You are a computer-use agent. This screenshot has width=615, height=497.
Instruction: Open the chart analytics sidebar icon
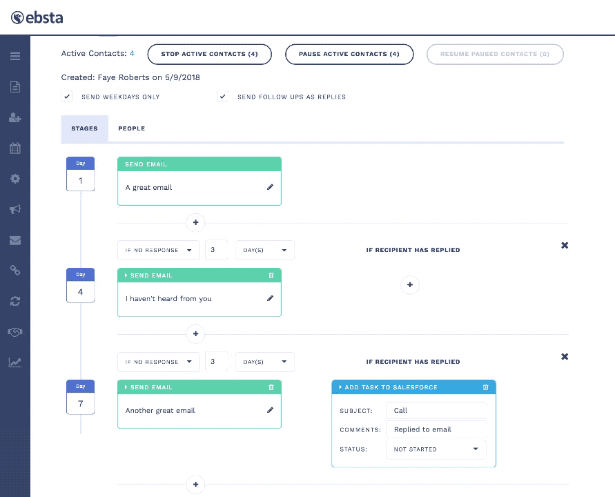[14, 362]
